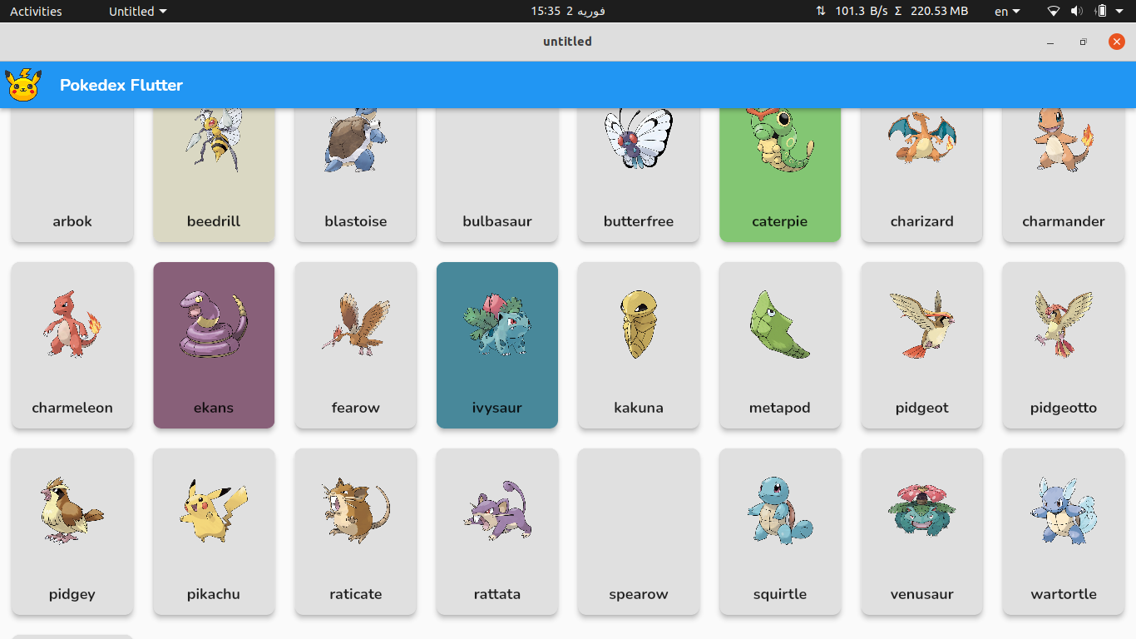
Task: Close the untitled window
Action: (x=1117, y=42)
